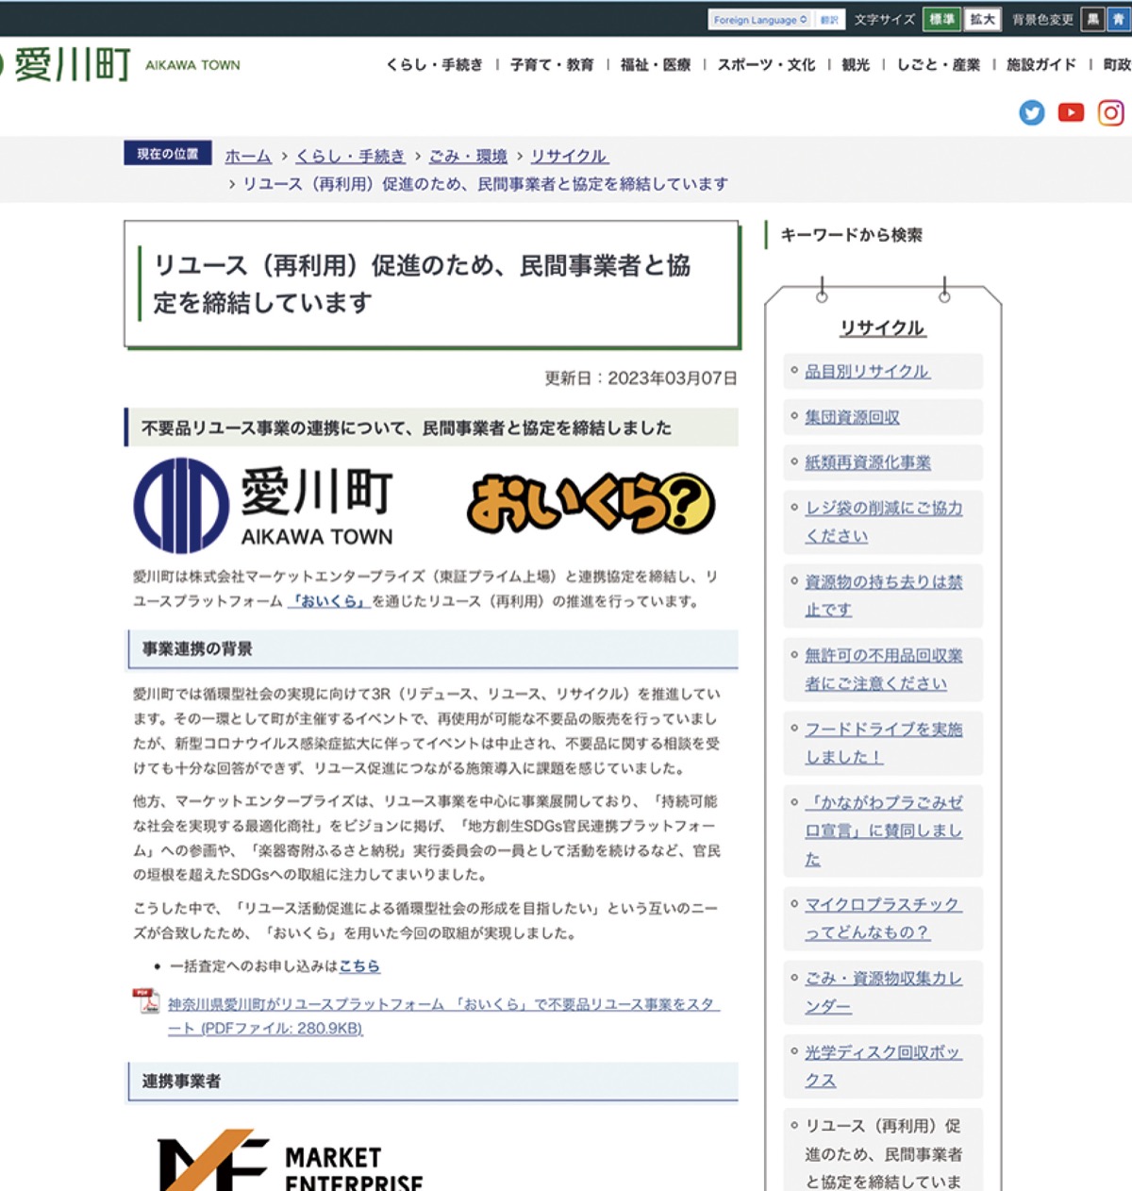Click the こちら application link
Screen dimensions: 1132x1191
pos(359,965)
